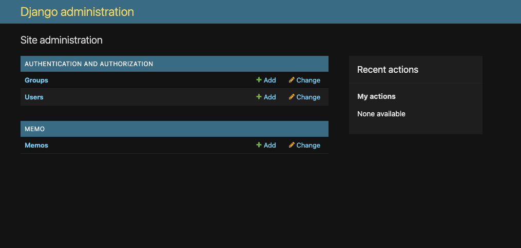Click the Add text link for Users
Viewport: 521px width, 248px height.
tap(270, 97)
